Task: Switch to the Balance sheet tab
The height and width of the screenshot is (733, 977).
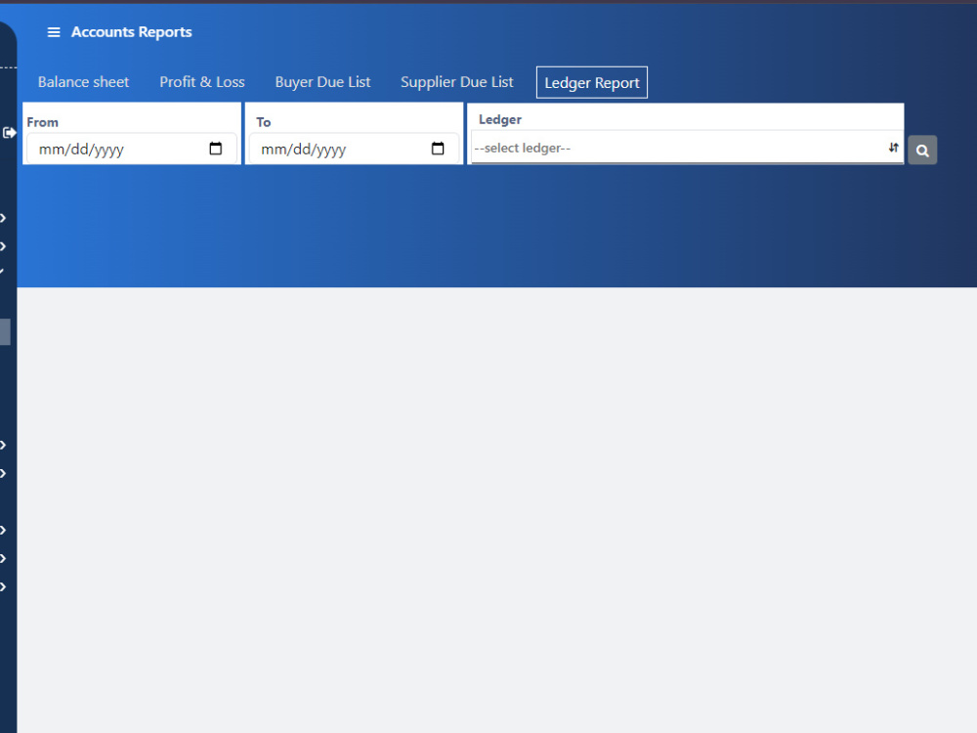Action: click(x=83, y=82)
